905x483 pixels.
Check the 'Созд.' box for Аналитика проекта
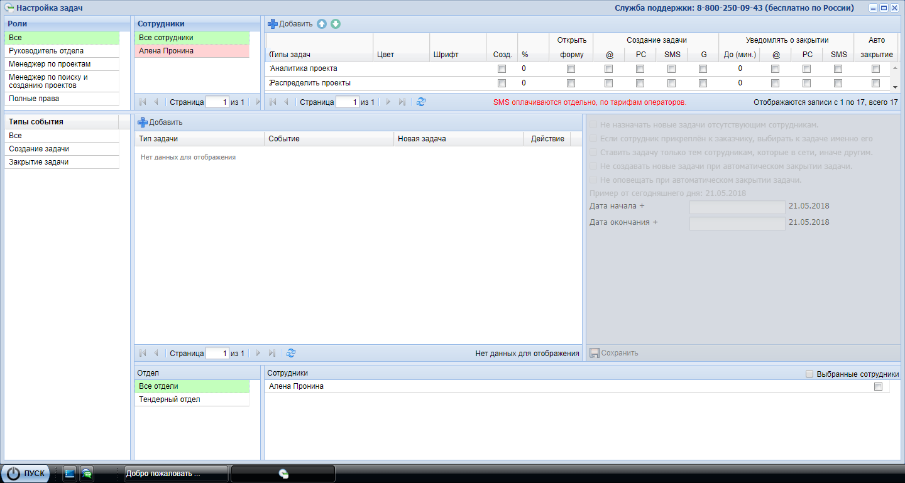(502, 68)
